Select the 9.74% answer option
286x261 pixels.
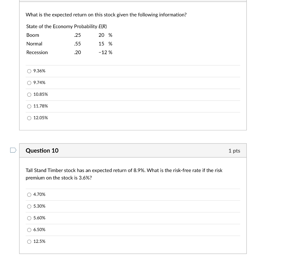point(29,83)
